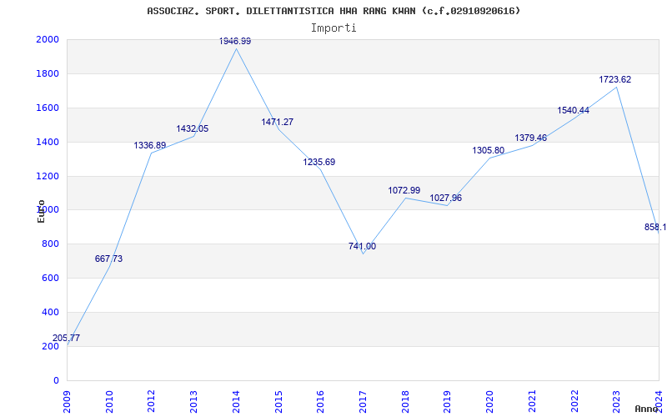667x417 pixels.
Task: Click x-axis year label 2014
Action: point(236,402)
